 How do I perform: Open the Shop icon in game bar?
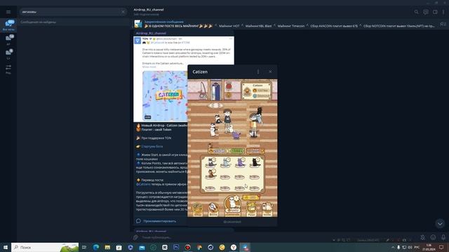[x=197, y=209]
